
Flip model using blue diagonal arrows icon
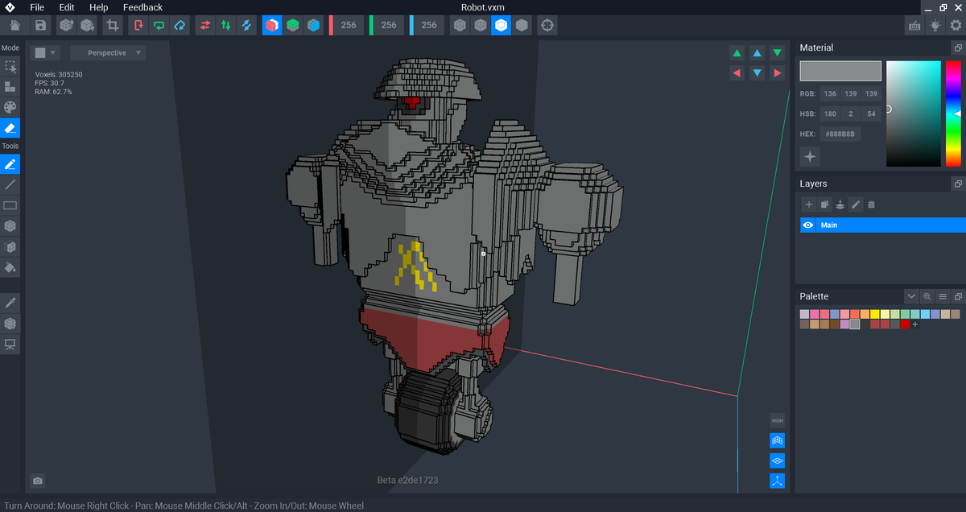tap(247, 25)
